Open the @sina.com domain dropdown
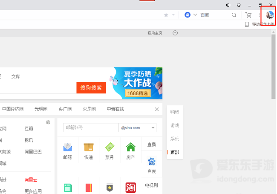277x194 pixels. pos(138,127)
